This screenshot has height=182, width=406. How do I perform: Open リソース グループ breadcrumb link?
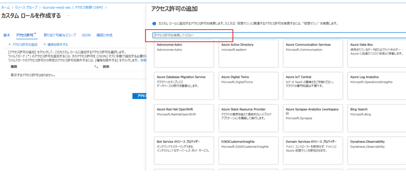(25, 8)
